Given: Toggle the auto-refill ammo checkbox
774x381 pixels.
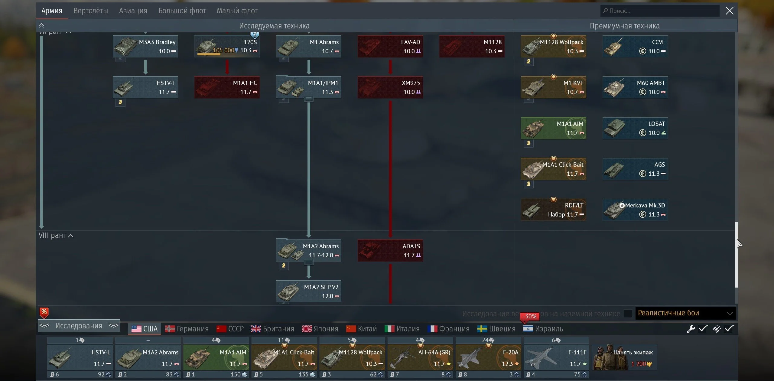Looking at the screenshot, I should click(729, 329).
